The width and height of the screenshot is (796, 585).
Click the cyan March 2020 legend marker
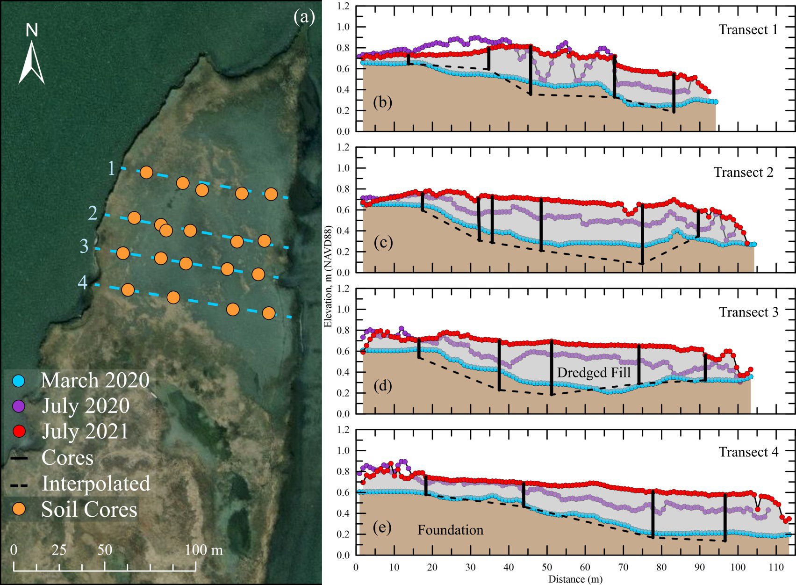19,380
